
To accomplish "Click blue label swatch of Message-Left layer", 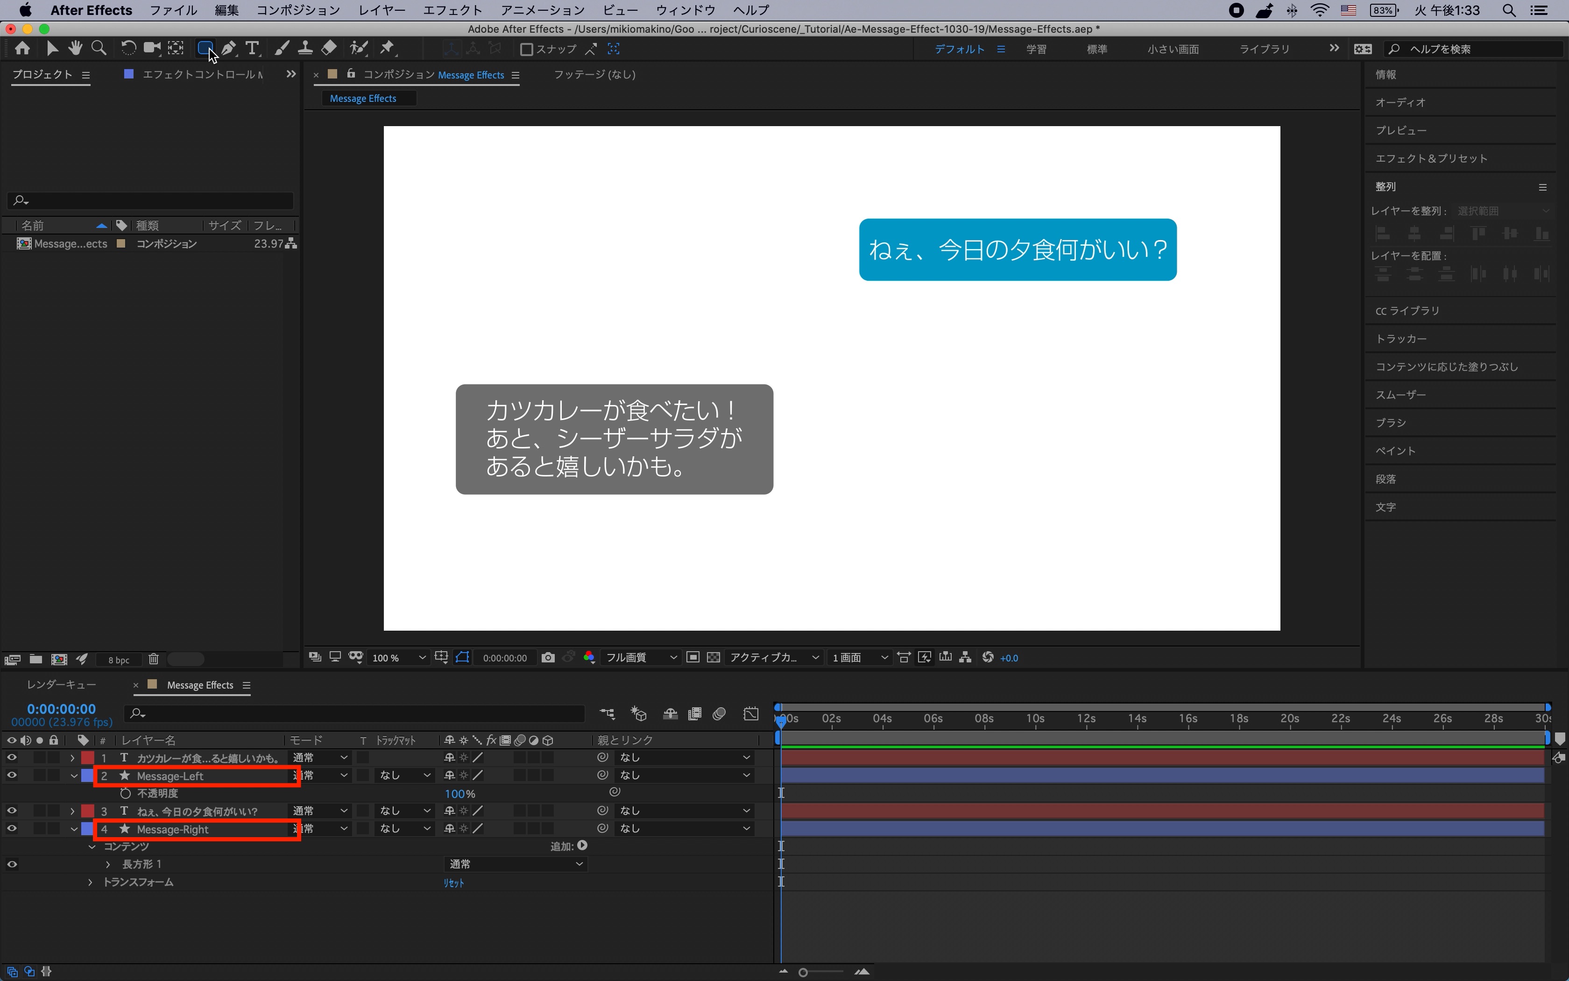I will pos(87,775).
